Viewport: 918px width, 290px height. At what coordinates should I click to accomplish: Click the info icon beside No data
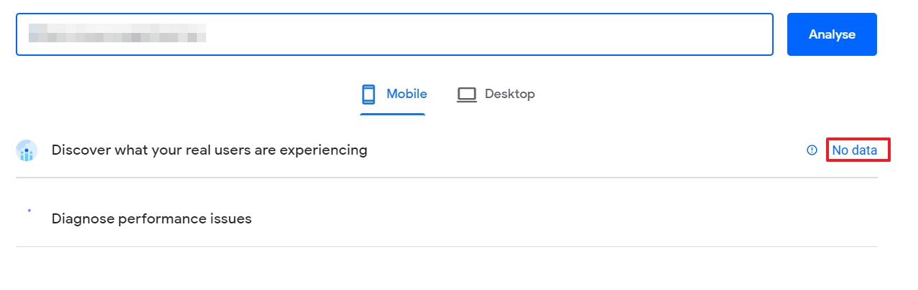[x=812, y=150]
